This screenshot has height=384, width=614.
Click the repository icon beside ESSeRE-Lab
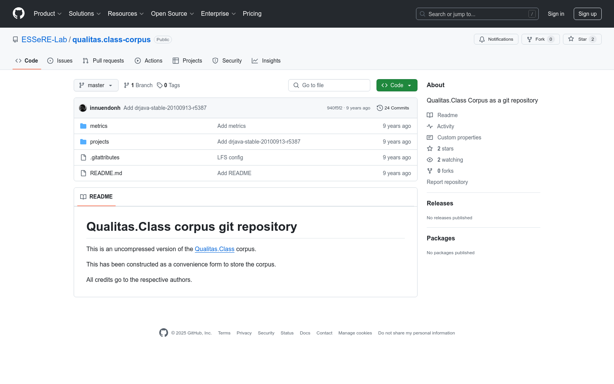click(x=15, y=40)
